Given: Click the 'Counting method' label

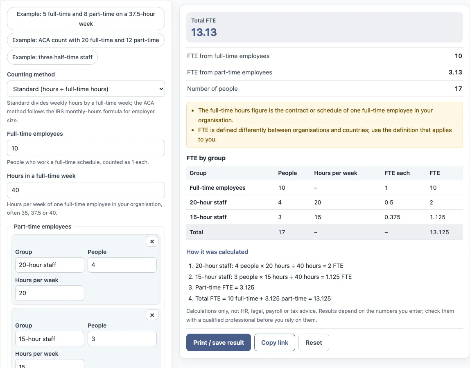Looking at the screenshot, I should 31,74.
